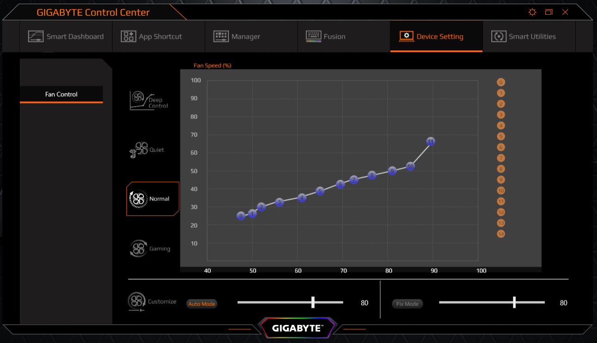Select curve point 2 on the graph
This screenshot has width=597, height=343.
(262, 207)
